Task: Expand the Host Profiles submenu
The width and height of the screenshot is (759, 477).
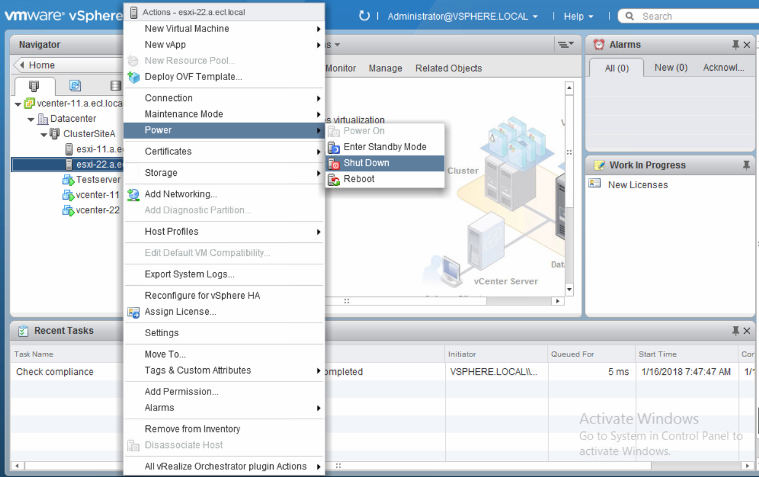Action: (319, 232)
